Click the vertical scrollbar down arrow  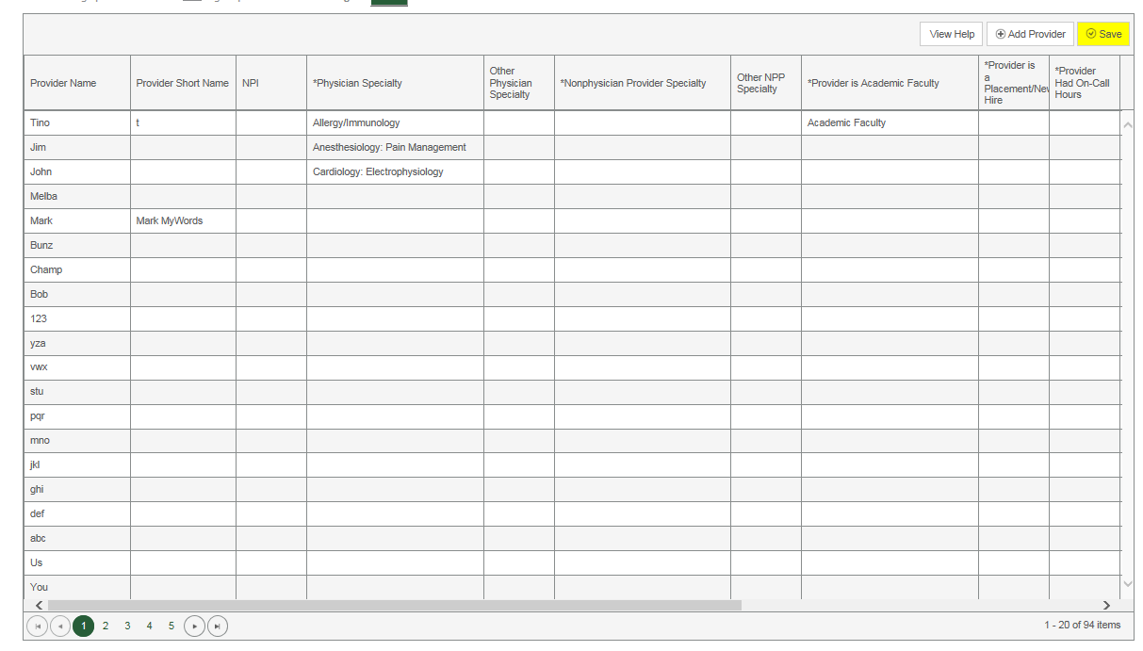coord(1127,586)
